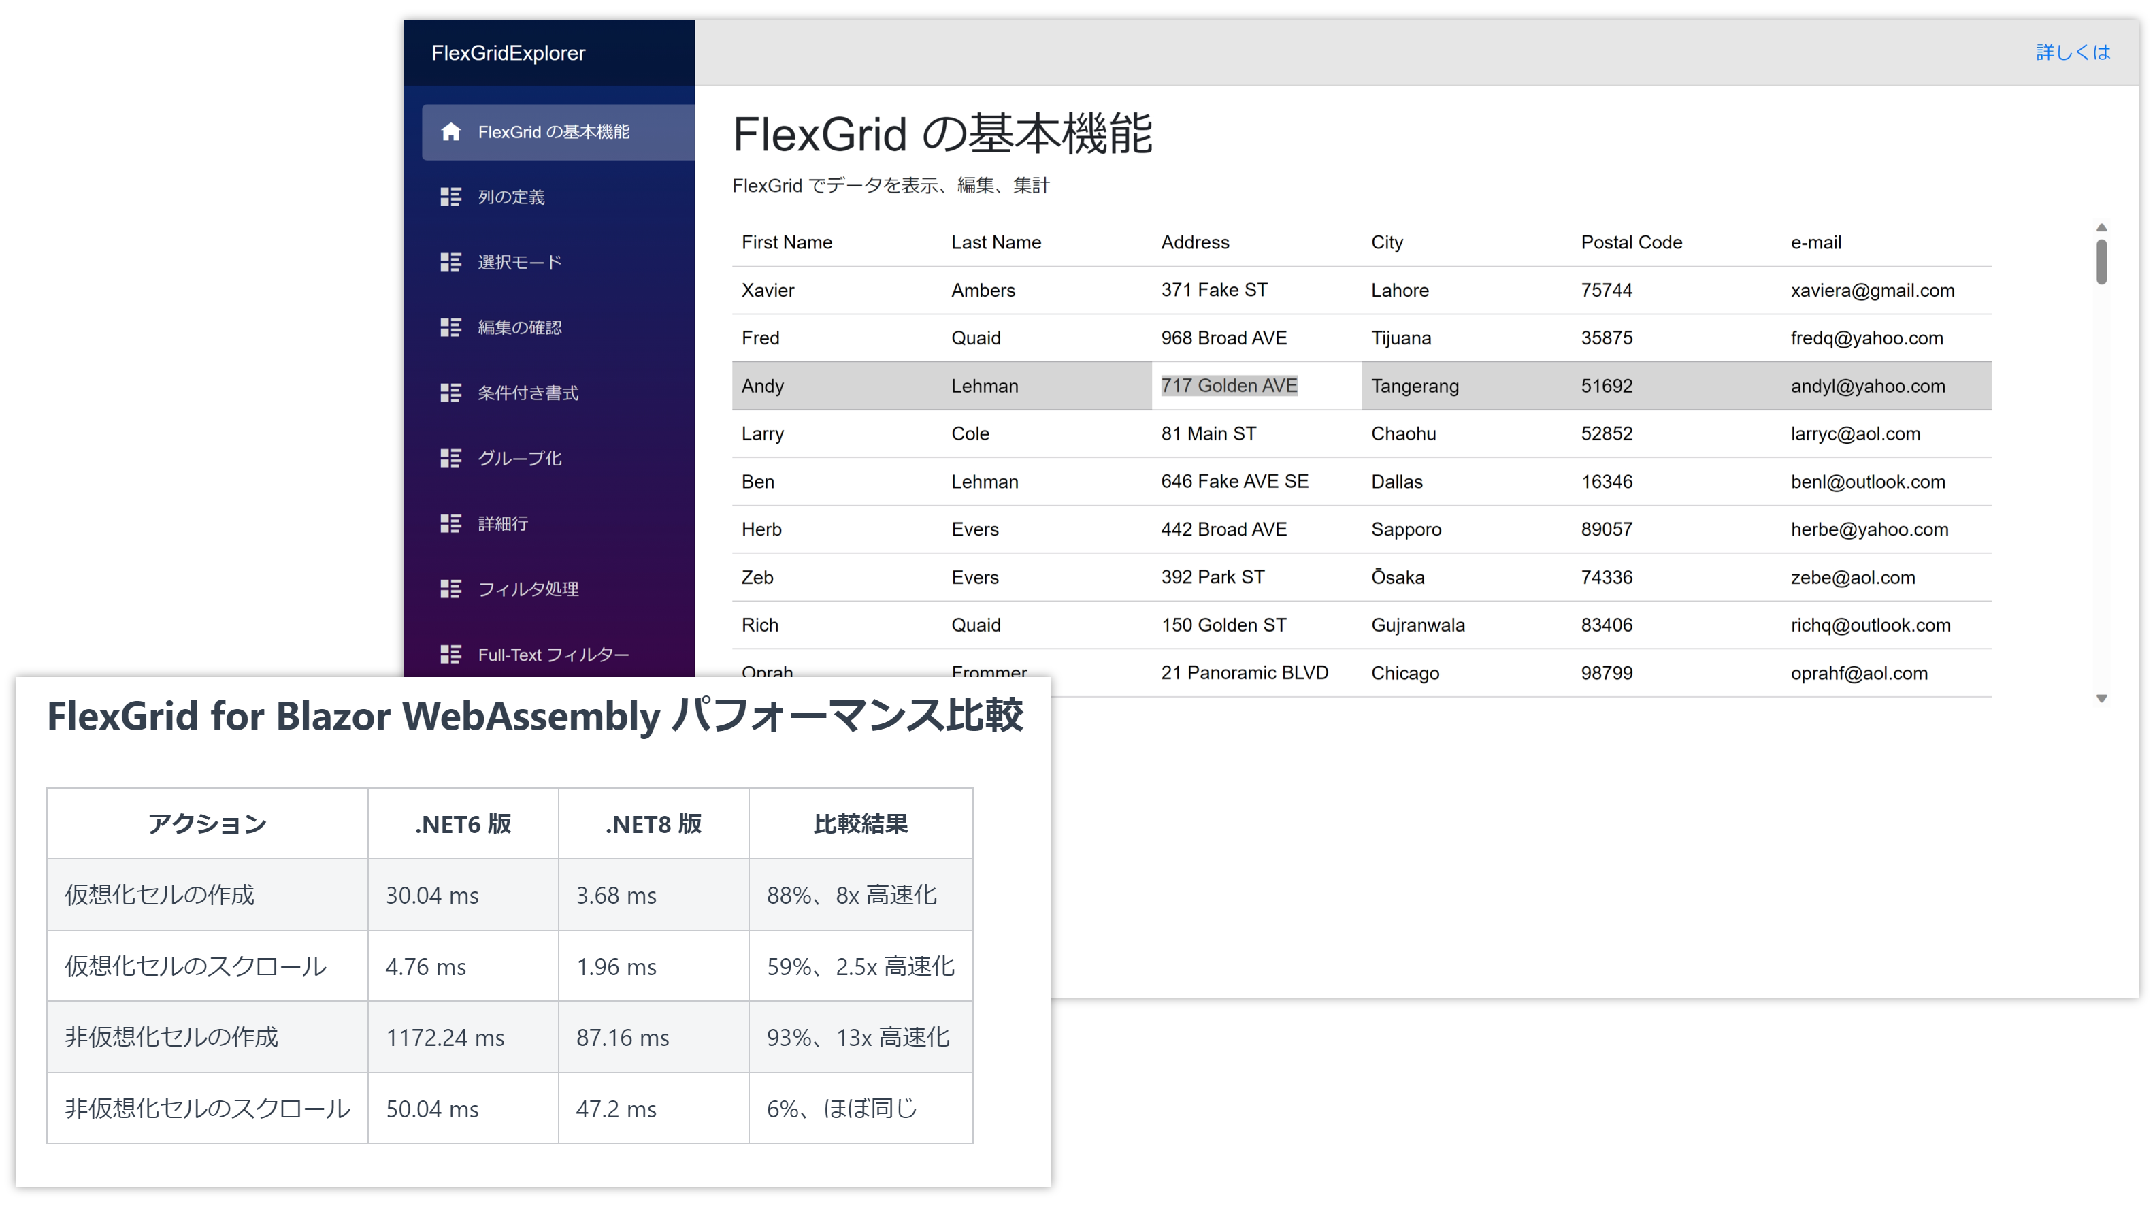Go to the 選択モード page
Screen dimensions: 2155x1212
[x=558, y=262]
